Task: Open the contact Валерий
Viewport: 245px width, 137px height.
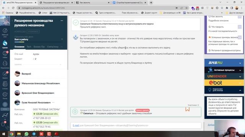Action: (x=26, y=74)
